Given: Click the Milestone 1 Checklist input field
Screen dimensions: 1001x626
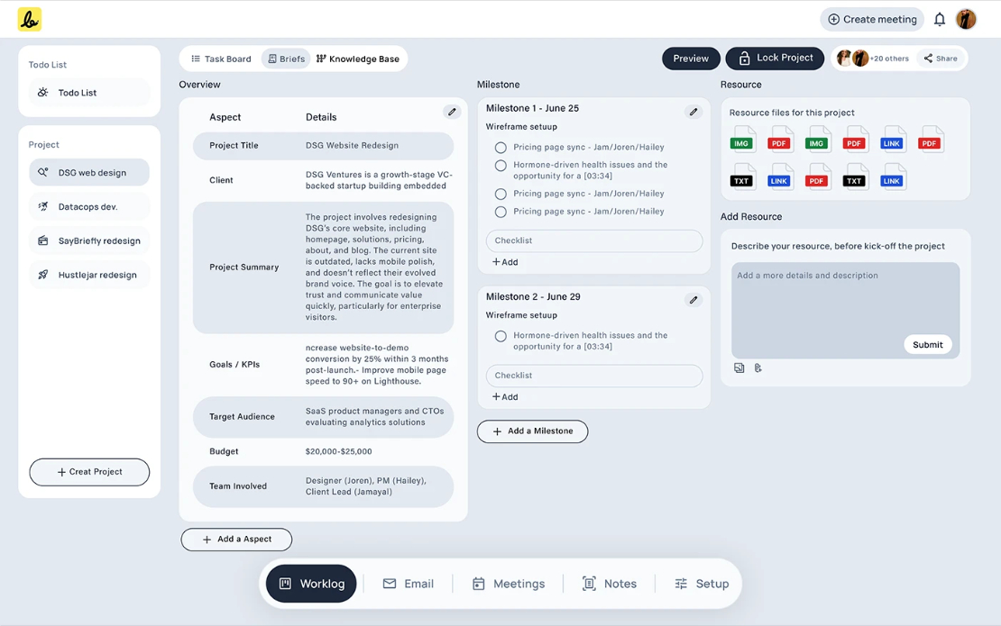Looking at the screenshot, I should coord(594,240).
